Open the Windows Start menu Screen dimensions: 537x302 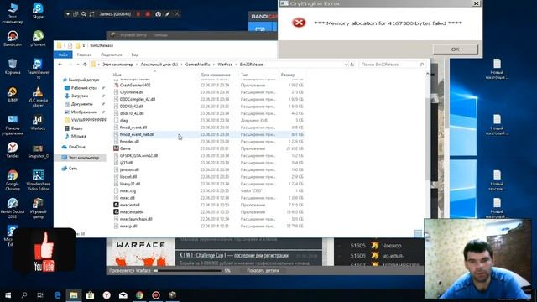tap(8, 294)
